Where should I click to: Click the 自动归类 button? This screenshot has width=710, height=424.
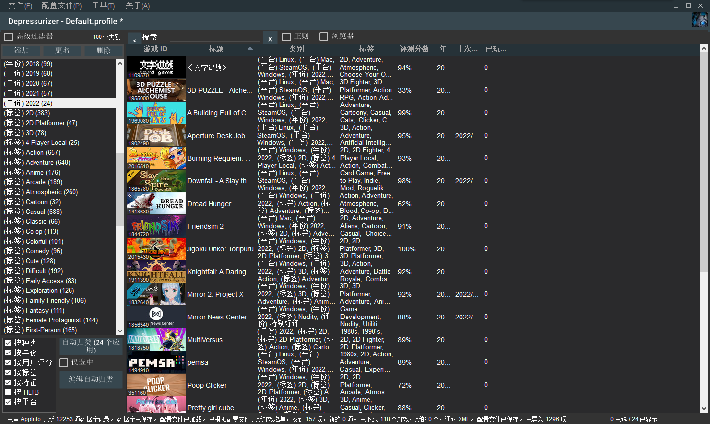(x=91, y=346)
